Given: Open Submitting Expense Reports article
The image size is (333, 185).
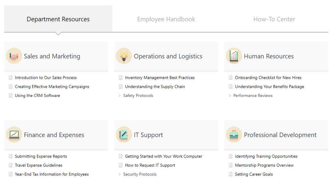Looking at the screenshot, I should click(x=41, y=156).
